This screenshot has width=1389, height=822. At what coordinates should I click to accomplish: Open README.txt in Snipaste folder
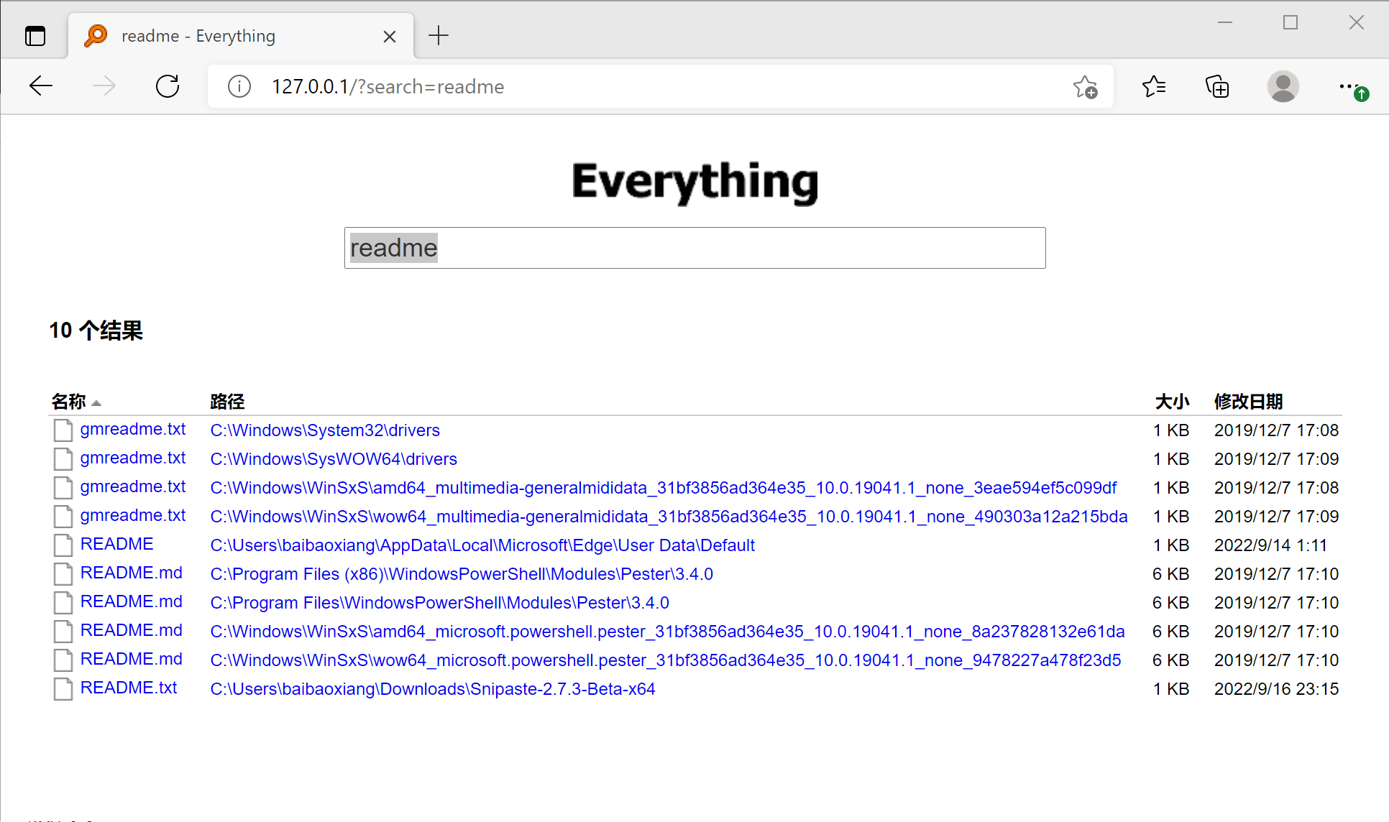pos(129,688)
